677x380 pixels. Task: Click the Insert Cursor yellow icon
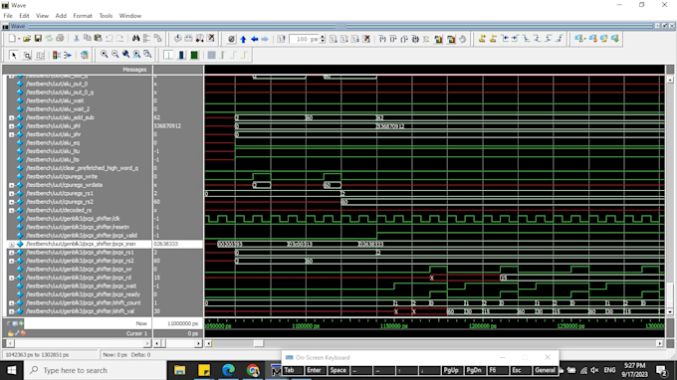click(482, 39)
